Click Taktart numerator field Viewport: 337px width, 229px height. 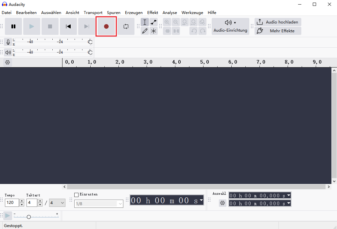pyautogui.click(x=32, y=203)
